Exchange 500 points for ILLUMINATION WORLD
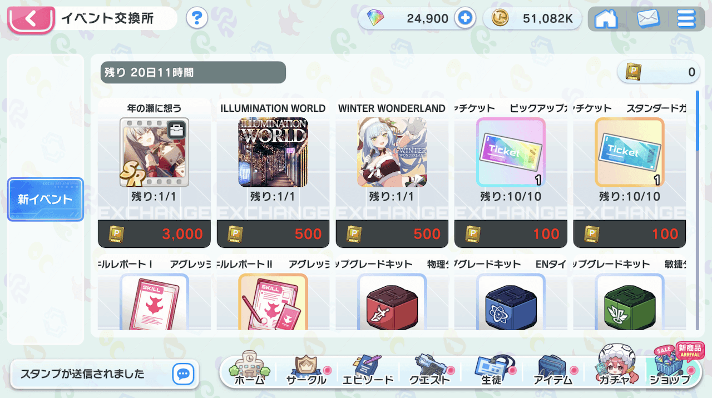712x398 pixels. click(273, 234)
